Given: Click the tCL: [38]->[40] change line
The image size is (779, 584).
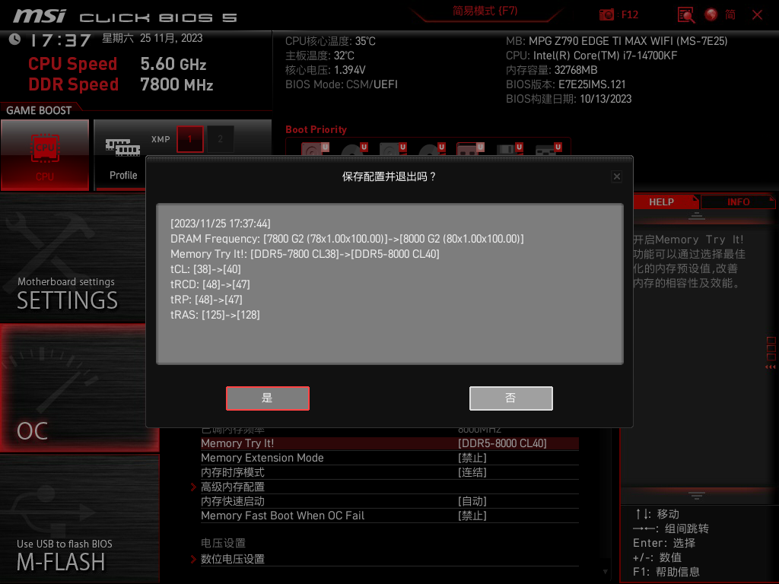Looking at the screenshot, I should pos(205,269).
